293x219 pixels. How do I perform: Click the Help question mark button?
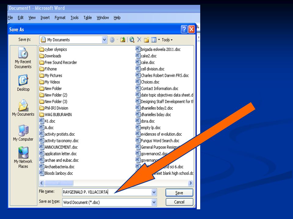coord(184,29)
